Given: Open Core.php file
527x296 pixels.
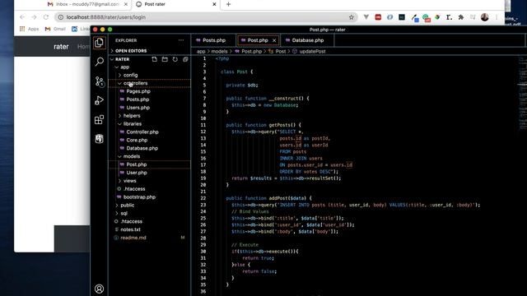Looking at the screenshot, I should click(x=137, y=141).
